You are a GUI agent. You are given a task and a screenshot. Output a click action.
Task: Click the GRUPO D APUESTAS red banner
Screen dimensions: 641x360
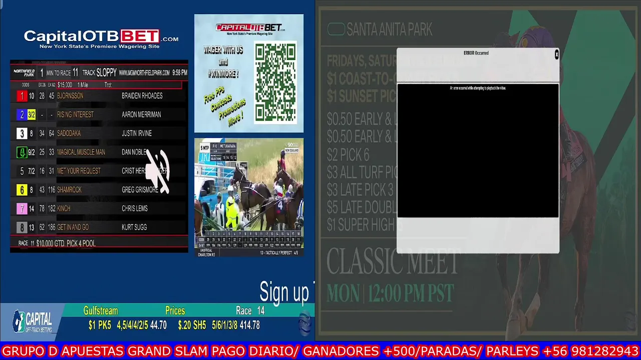pos(320,351)
